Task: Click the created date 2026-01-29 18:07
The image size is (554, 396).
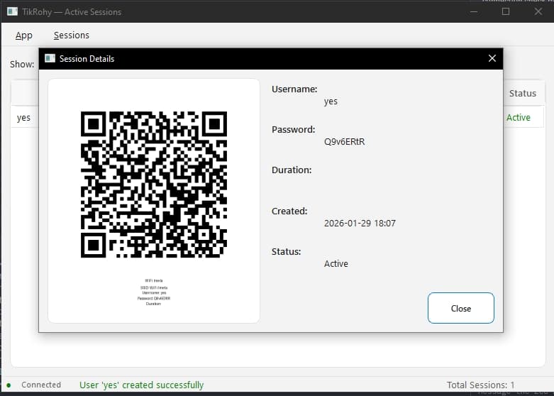Action: pyautogui.click(x=360, y=223)
